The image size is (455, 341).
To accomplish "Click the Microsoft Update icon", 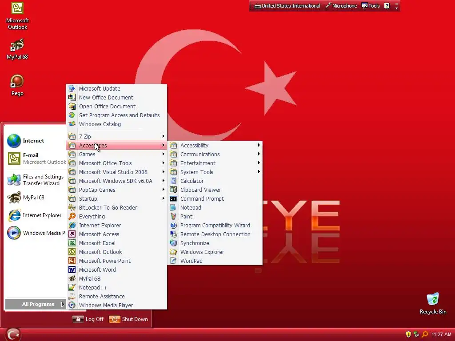I will 72,88.
